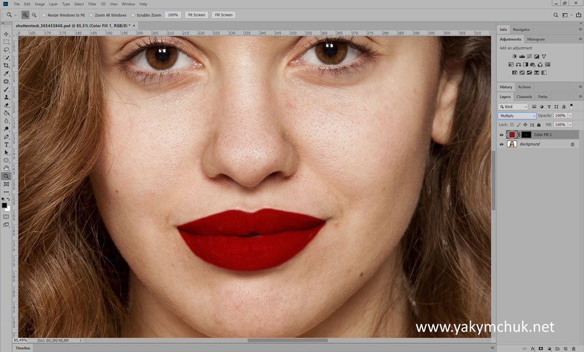584x352 pixels.
Task: Open the Filter menu
Action: [92, 4]
